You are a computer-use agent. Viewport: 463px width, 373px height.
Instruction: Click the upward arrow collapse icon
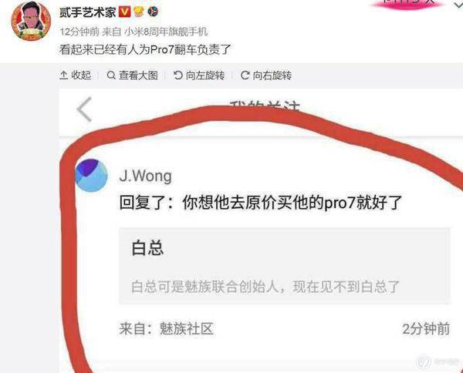(x=63, y=76)
